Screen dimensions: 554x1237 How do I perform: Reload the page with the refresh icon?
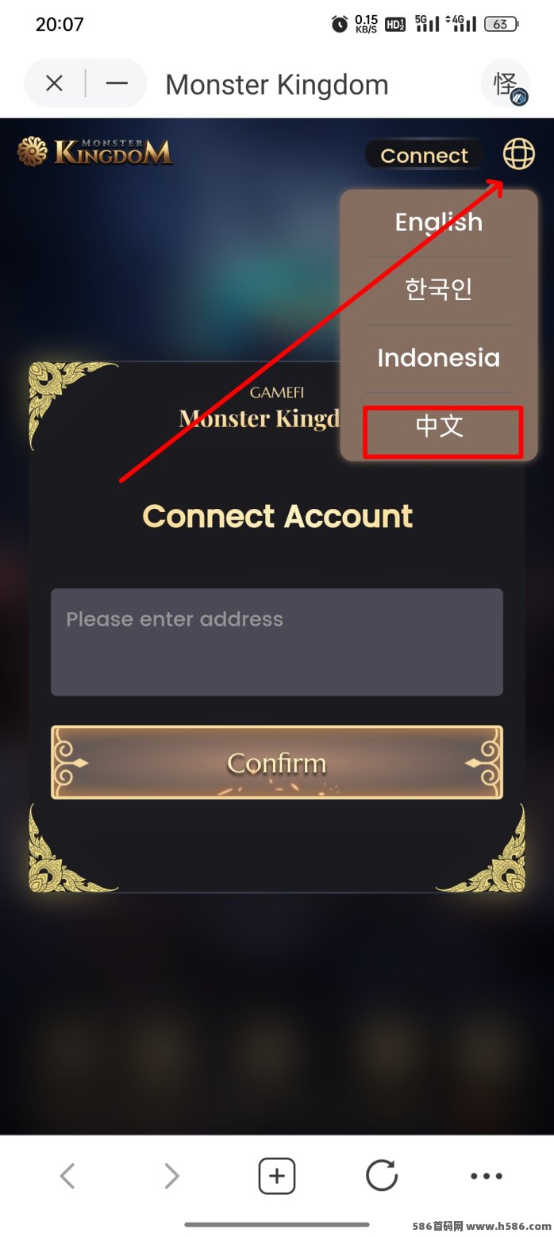(382, 1176)
